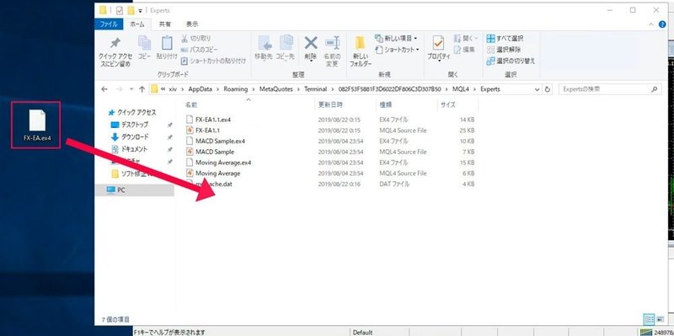Sort by Size (サイズ) column header
The width and height of the screenshot is (674, 336).
coord(447,104)
